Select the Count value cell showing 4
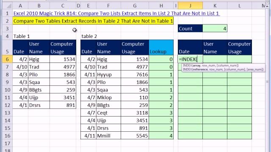Viewport: 271px width, 152px height. click(215, 28)
